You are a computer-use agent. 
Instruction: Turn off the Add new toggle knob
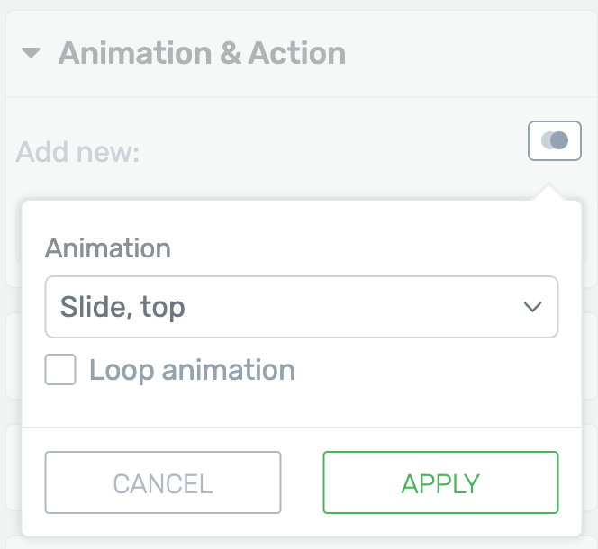(559, 141)
